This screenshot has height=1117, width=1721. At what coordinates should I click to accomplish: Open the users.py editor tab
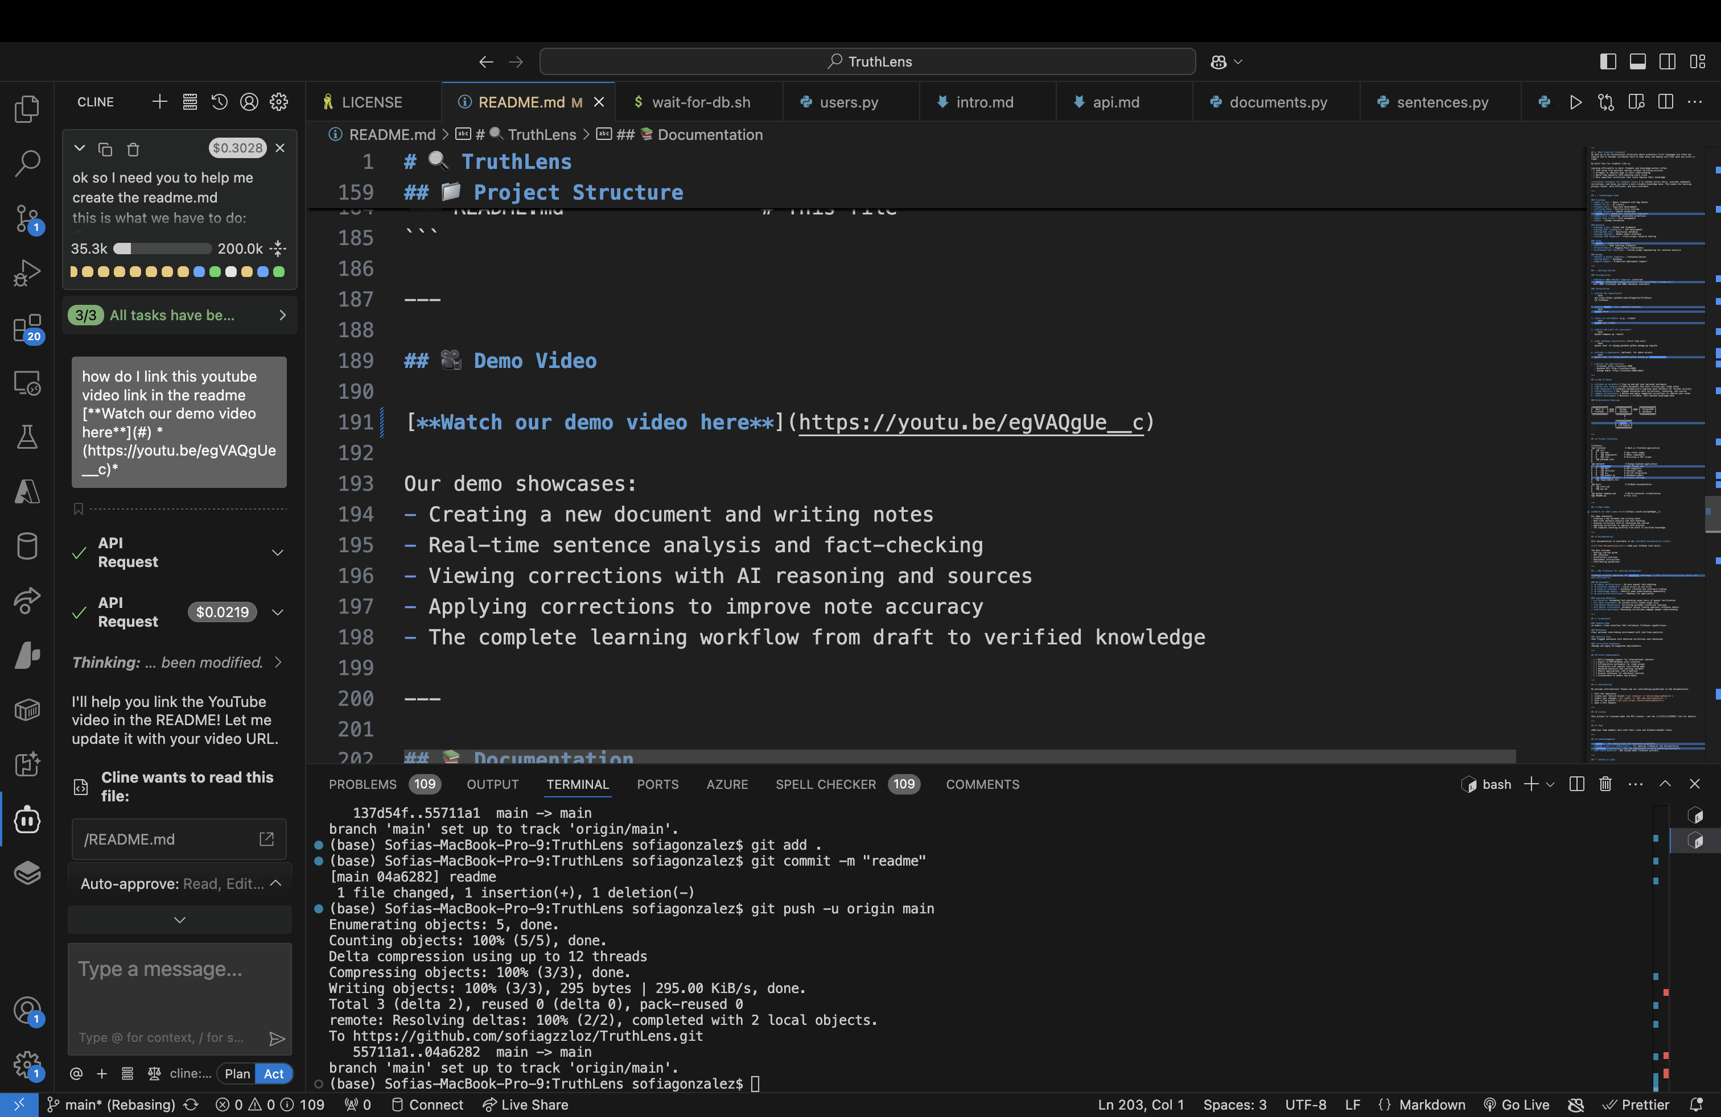848,102
